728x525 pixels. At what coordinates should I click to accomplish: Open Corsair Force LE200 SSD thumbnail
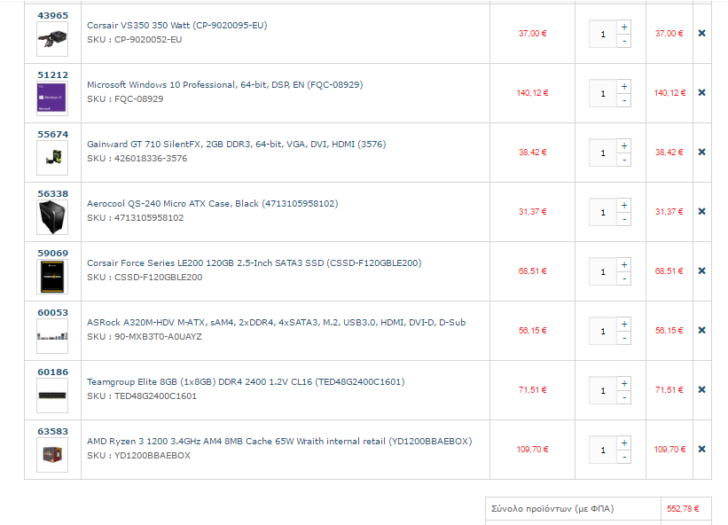point(52,277)
